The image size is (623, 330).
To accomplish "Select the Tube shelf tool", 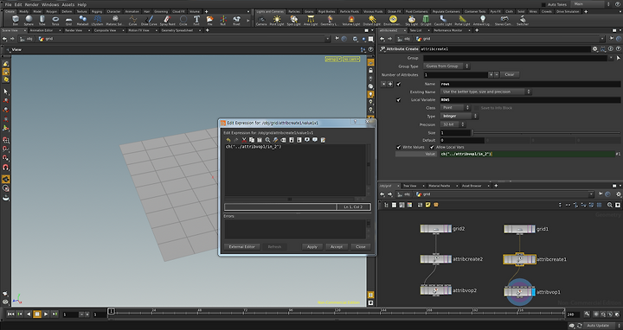I will pyautogui.click(x=42, y=20).
